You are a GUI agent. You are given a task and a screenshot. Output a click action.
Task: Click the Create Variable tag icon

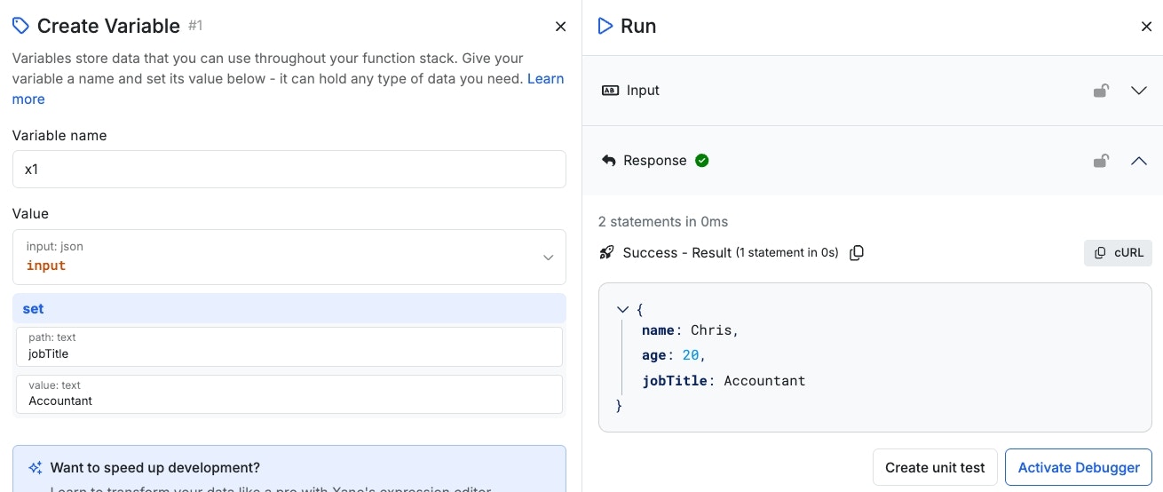coord(20,26)
